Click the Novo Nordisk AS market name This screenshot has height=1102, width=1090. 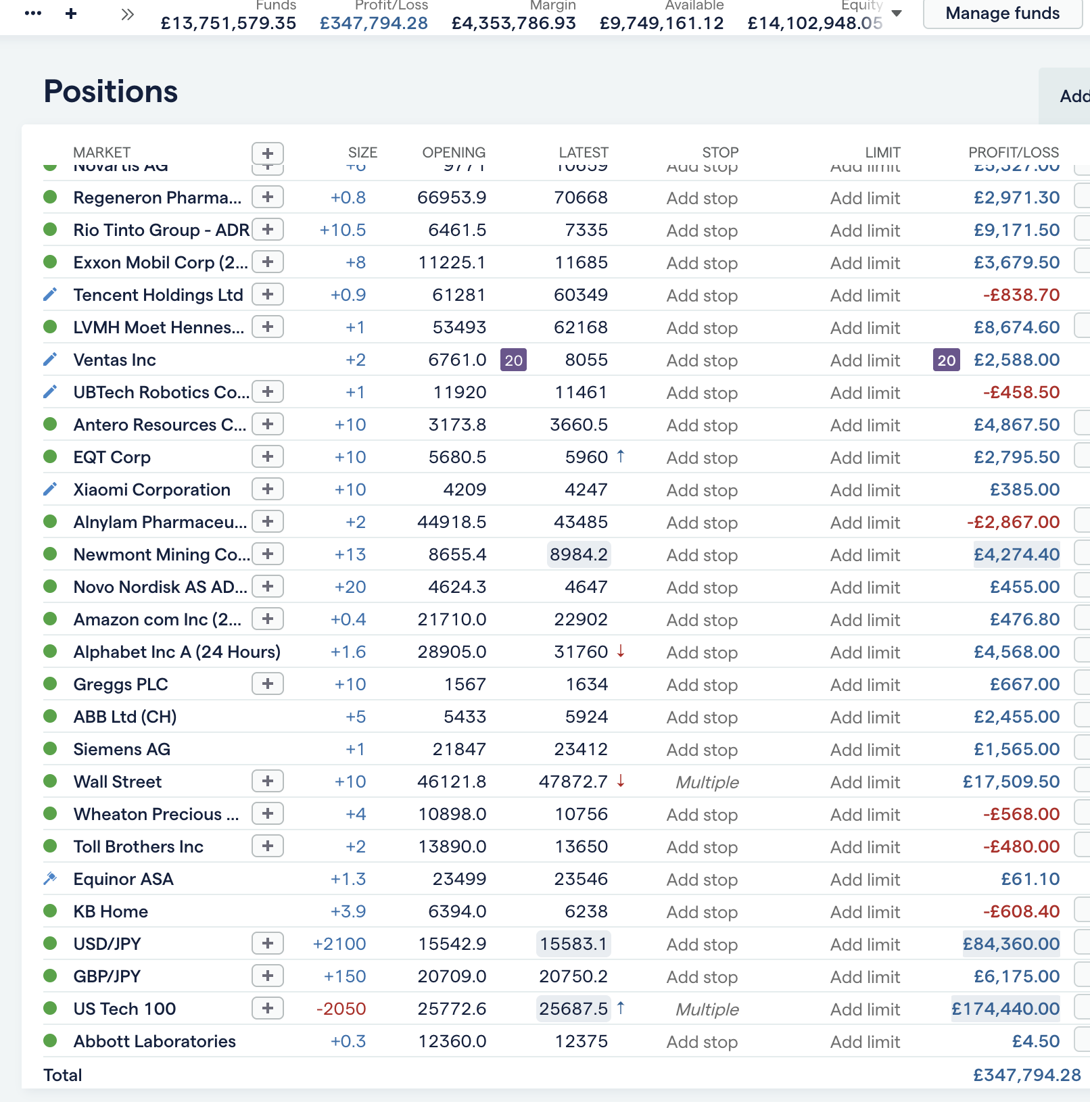pyautogui.click(x=160, y=587)
